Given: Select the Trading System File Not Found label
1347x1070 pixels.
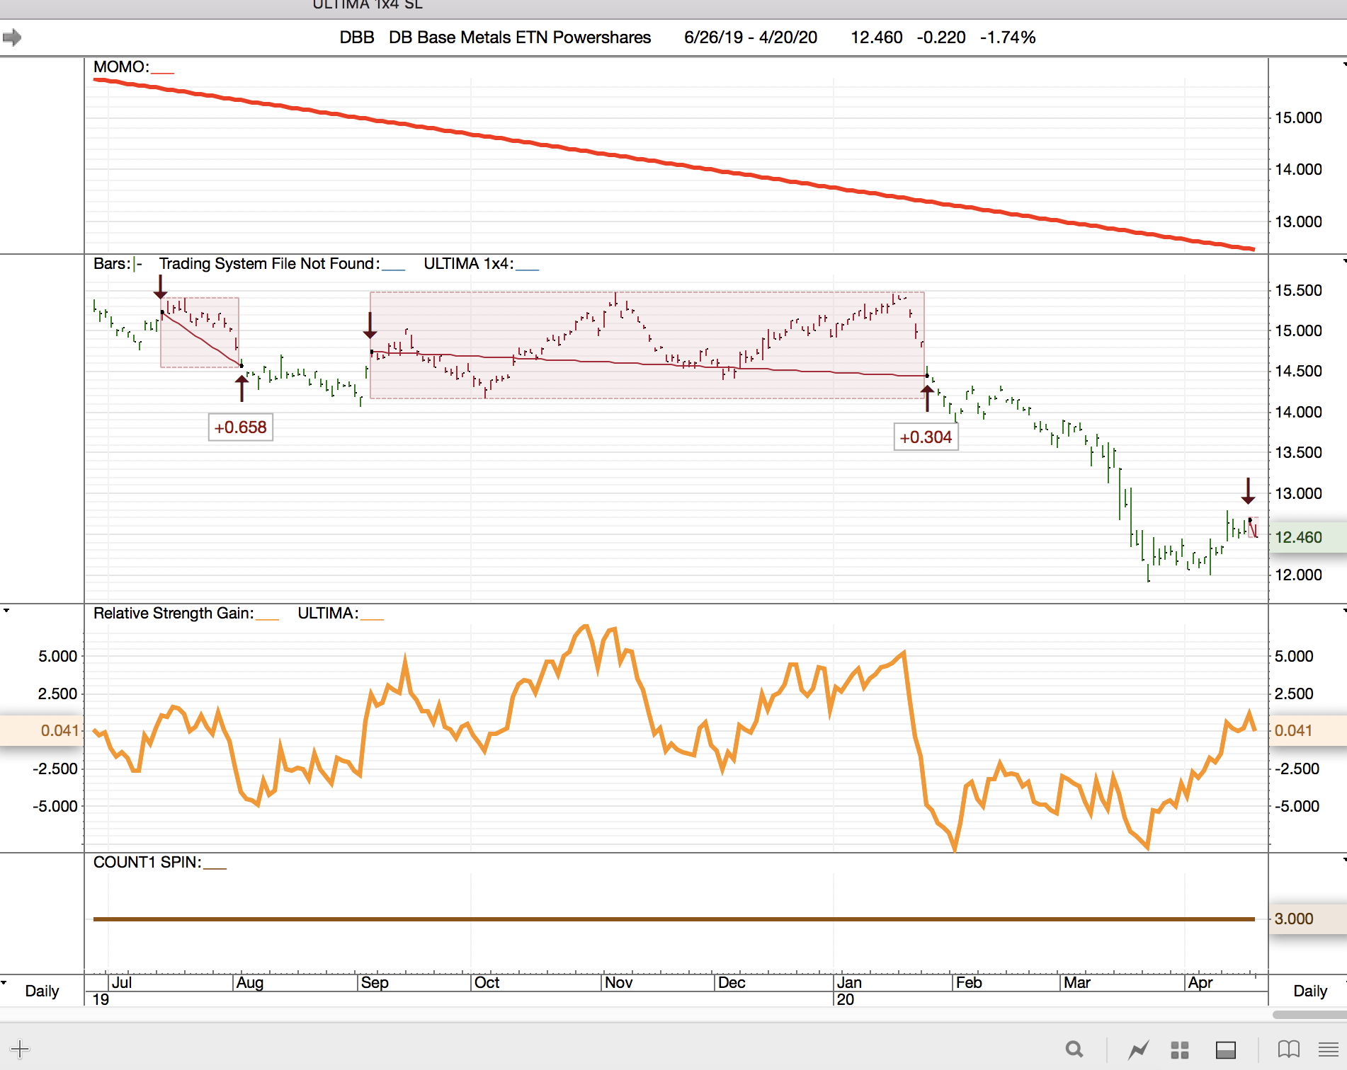Looking at the screenshot, I should [269, 263].
